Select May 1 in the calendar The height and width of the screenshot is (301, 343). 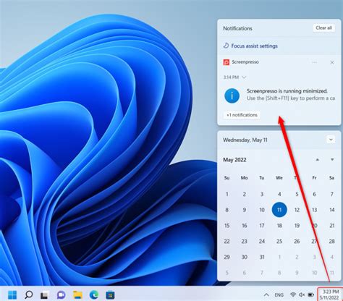point(226,194)
